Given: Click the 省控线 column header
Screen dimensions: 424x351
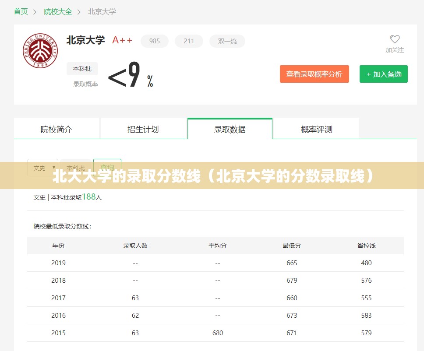Looking at the screenshot, I should (x=367, y=246).
